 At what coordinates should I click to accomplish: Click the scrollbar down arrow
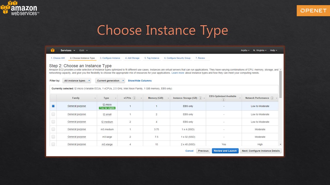280,144
